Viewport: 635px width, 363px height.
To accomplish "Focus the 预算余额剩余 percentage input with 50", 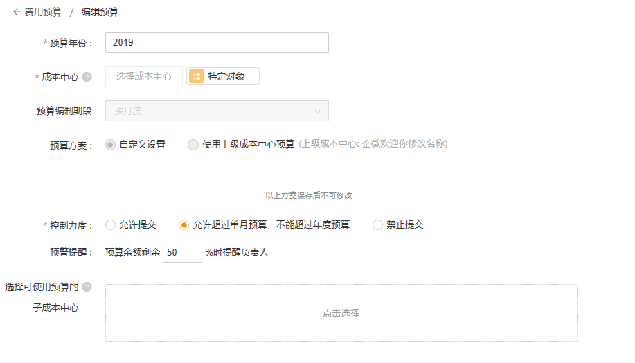I will [182, 252].
